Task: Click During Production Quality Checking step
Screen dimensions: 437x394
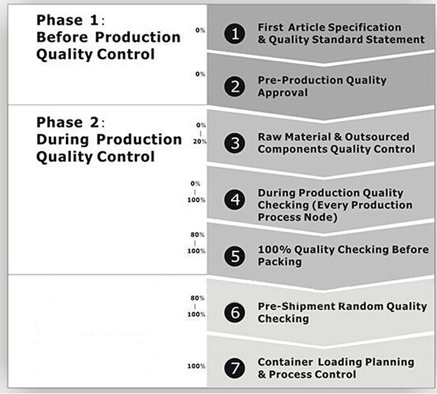Action: click(335, 205)
